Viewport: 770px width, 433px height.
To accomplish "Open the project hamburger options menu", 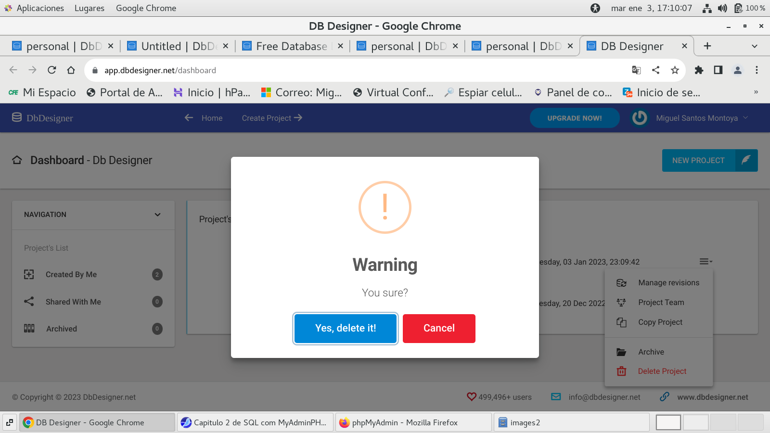I will 706,262.
